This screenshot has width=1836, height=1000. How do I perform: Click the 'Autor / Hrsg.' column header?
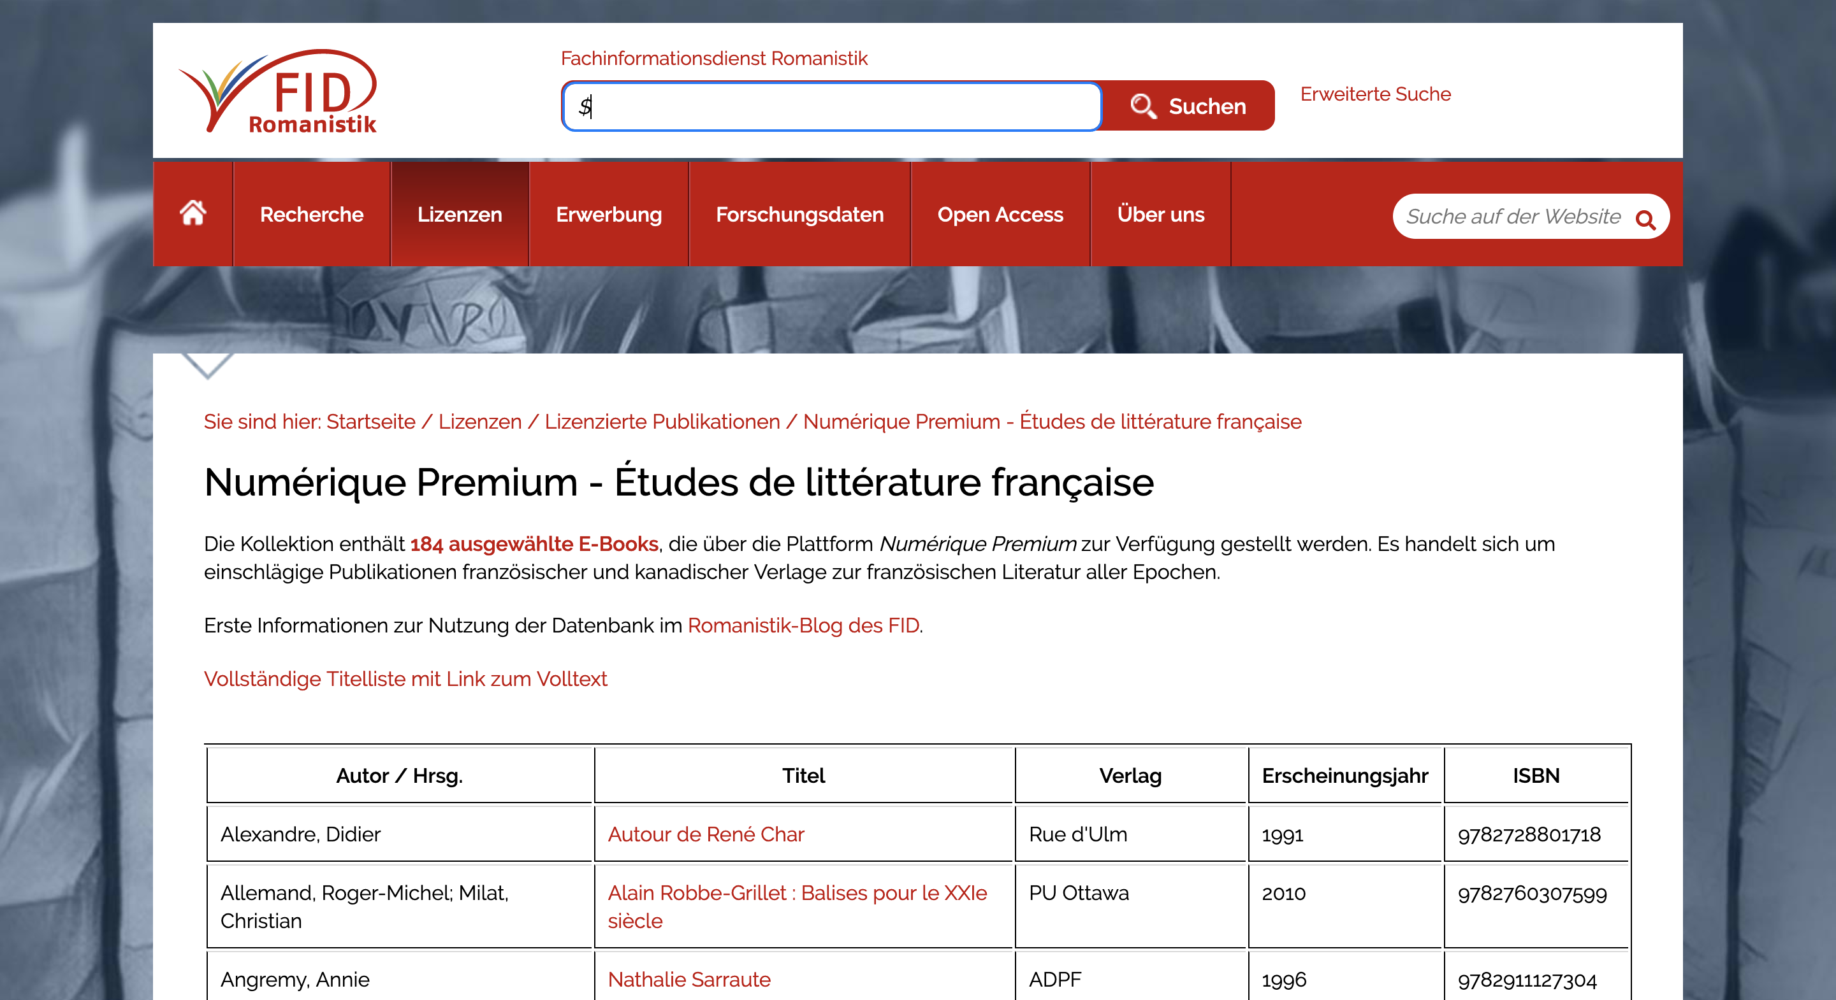pos(399,776)
